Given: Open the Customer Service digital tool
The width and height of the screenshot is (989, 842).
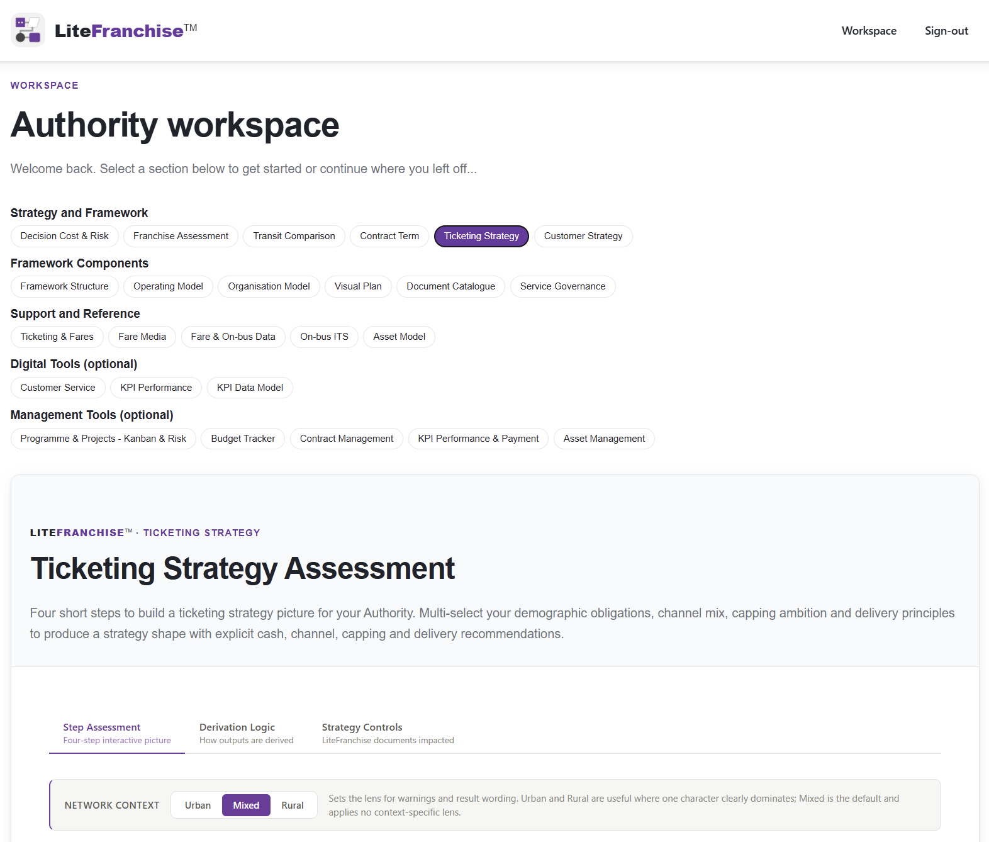Looking at the screenshot, I should click(x=58, y=388).
